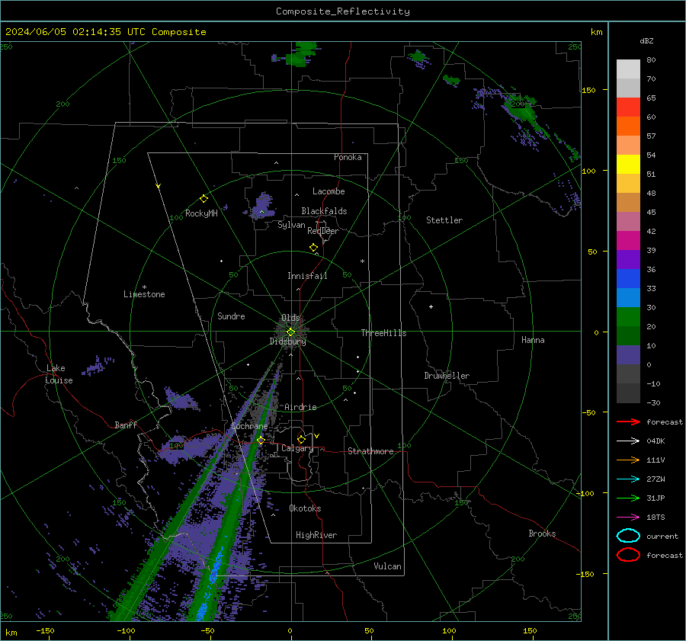This screenshot has width=686, height=641.
Task: Click the yellow V marker right of Calgary diamond
Action: click(317, 436)
